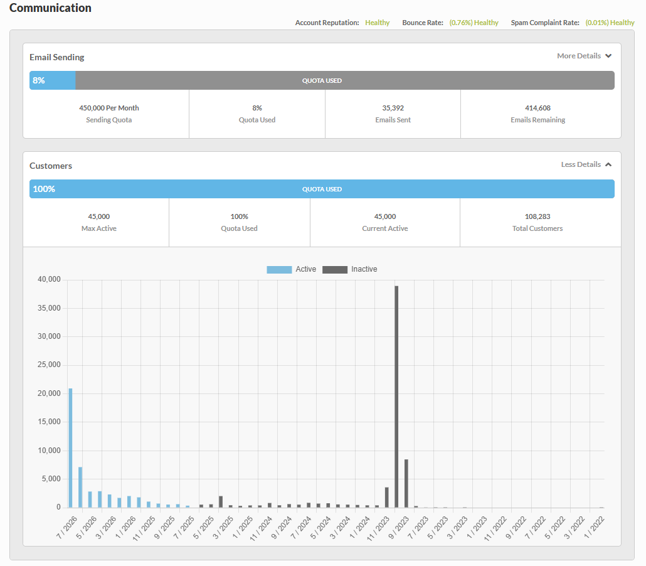
Task: Click the 'Email Sending' section heading
Action: pos(57,57)
